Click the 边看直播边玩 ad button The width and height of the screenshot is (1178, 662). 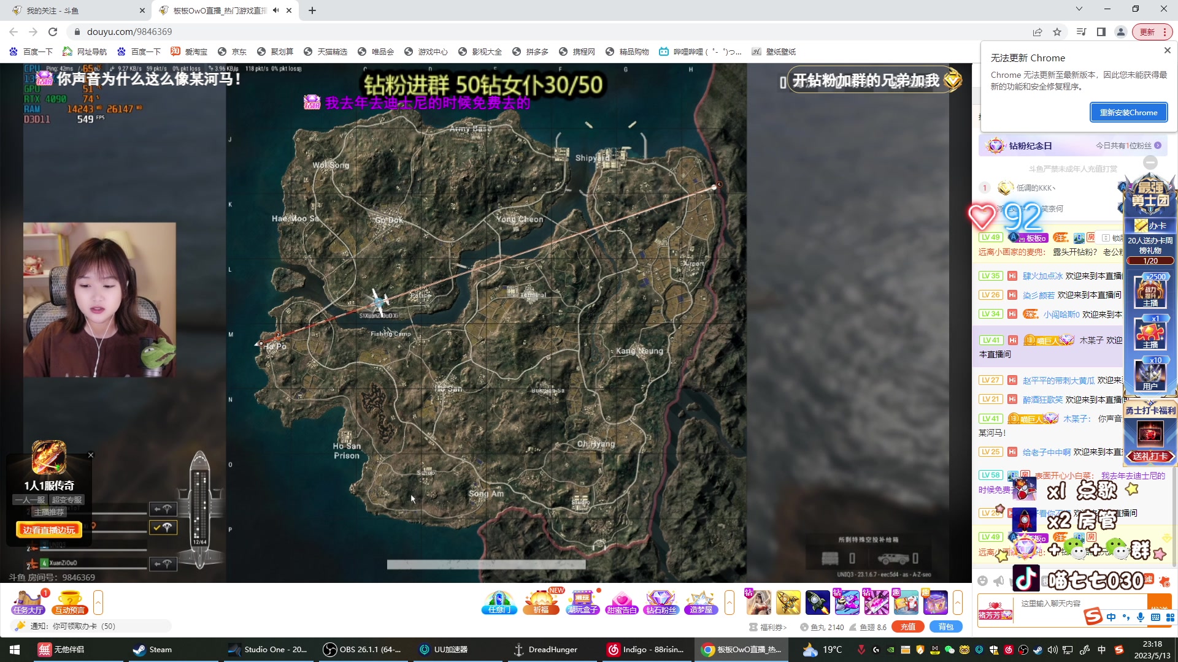click(x=48, y=530)
